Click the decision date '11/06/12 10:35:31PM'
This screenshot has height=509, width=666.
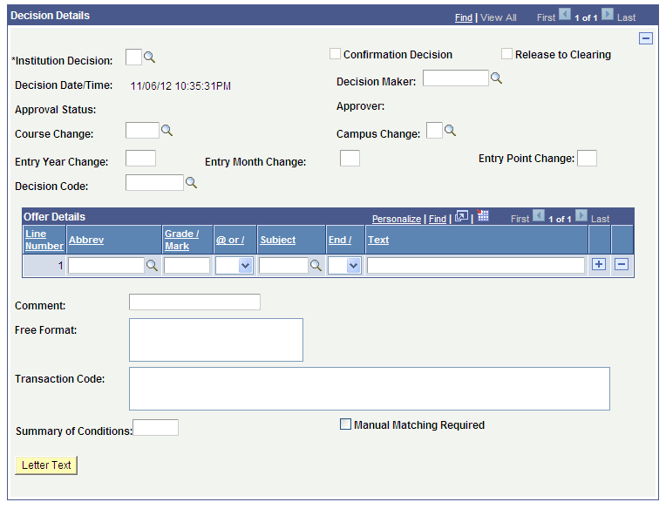180,86
